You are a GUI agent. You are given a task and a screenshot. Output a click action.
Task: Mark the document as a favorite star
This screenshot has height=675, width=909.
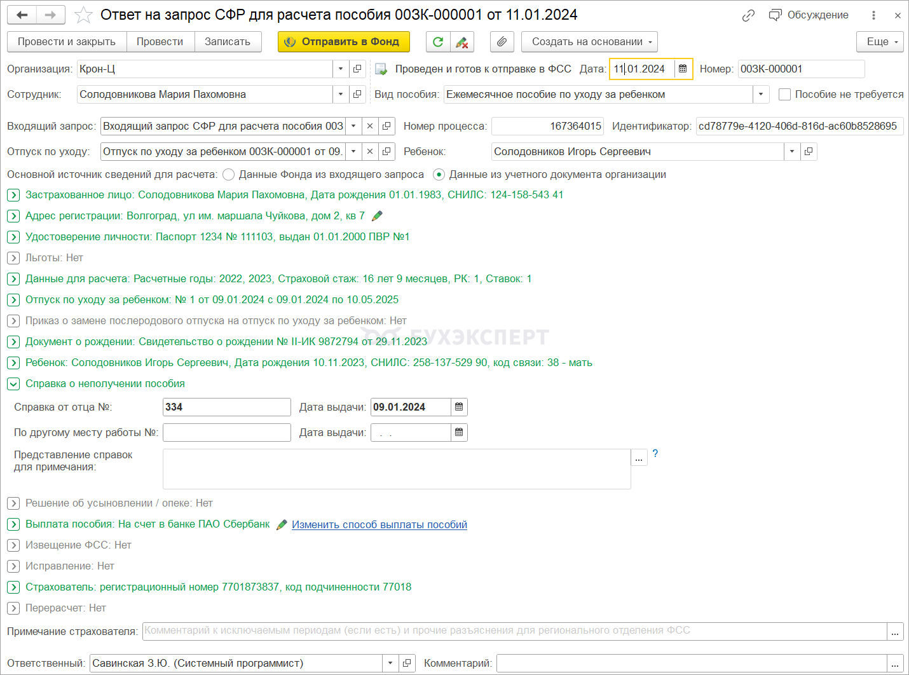coord(84,15)
